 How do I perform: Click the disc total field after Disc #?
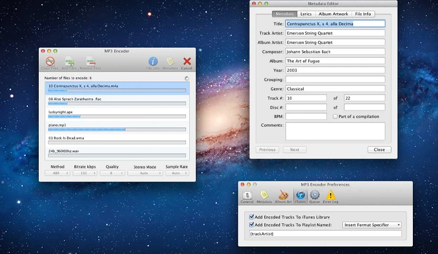[365, 107]
